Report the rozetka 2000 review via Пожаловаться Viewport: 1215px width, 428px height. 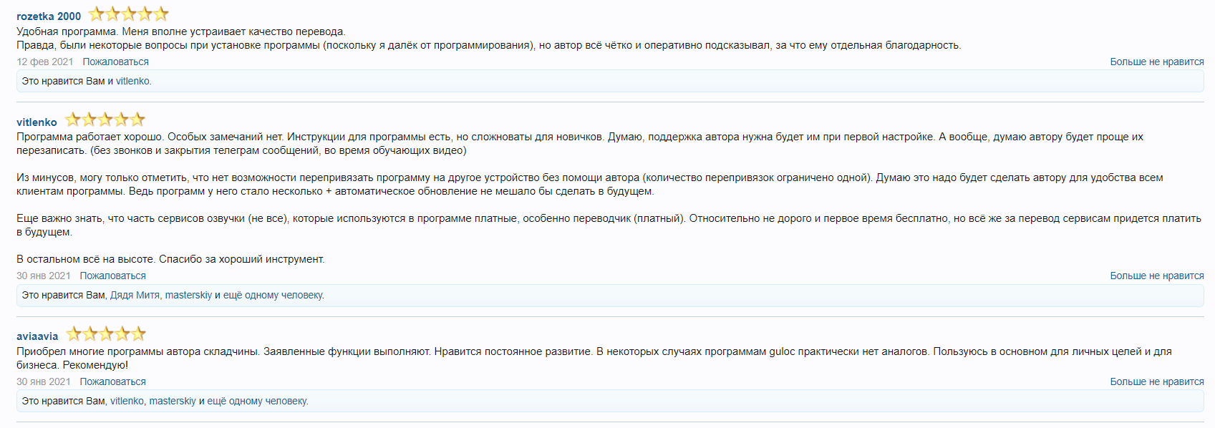(115, 62)
